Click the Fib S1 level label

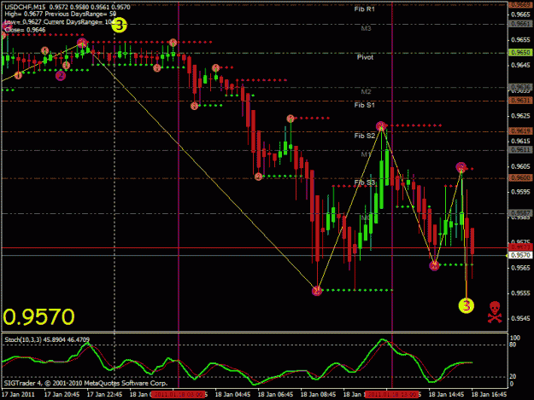(x=364, y=105)
